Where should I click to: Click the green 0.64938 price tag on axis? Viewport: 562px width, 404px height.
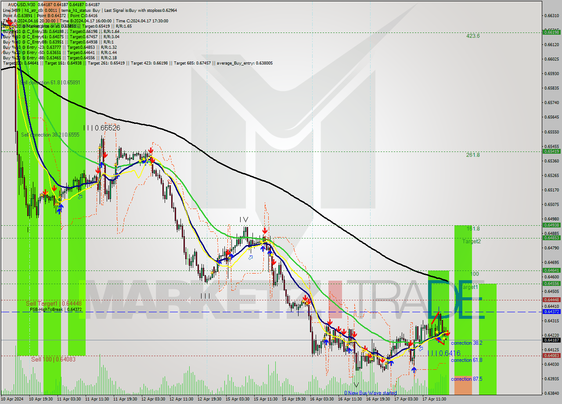[551, 225]
